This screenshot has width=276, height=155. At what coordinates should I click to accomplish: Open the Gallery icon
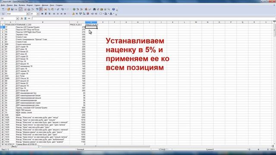[x=102, y=9]
